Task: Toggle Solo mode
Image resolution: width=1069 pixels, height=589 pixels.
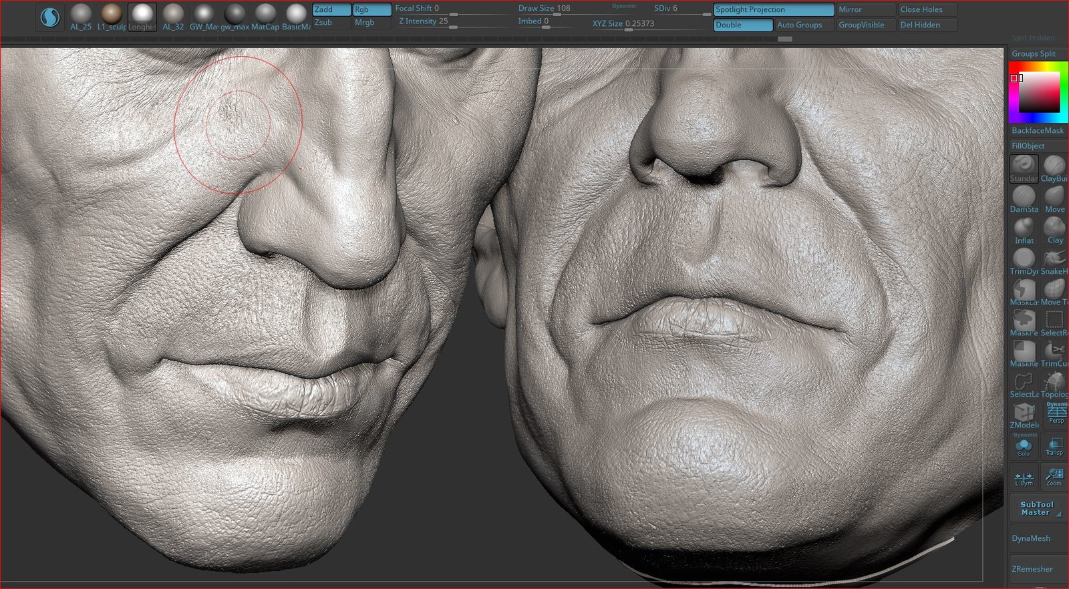Action: pyautogui.click(x=1024, y=447)
